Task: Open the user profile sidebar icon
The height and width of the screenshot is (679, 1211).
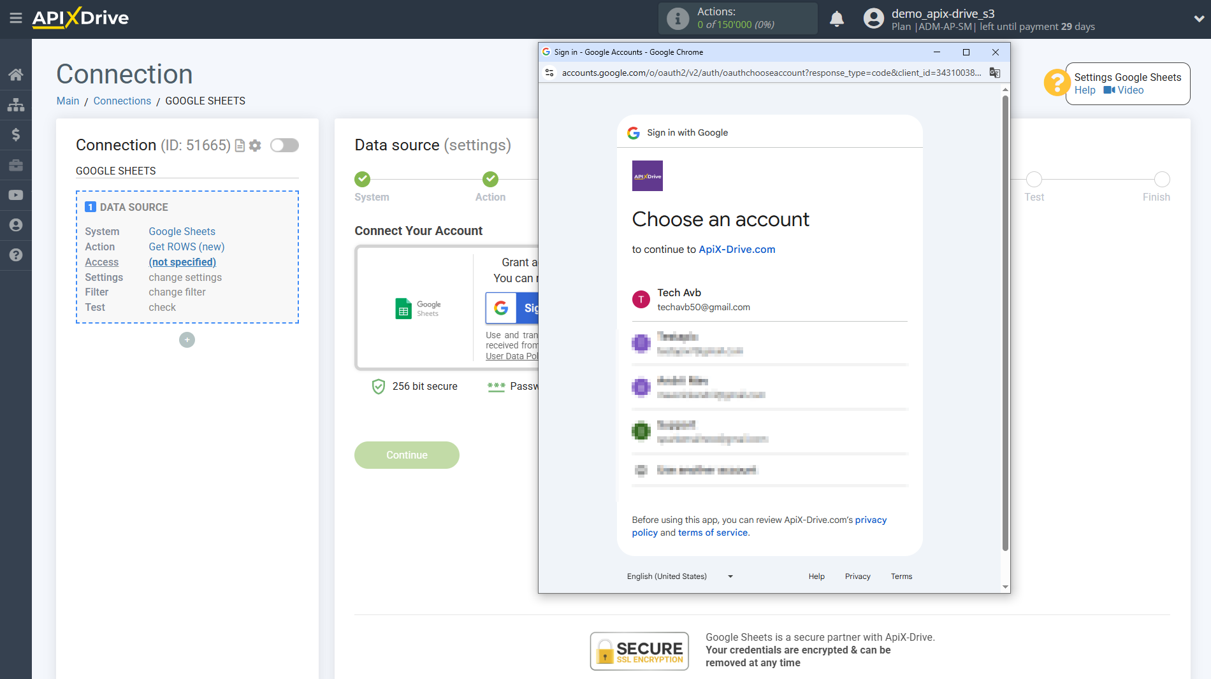Action: tap(16, 225)
